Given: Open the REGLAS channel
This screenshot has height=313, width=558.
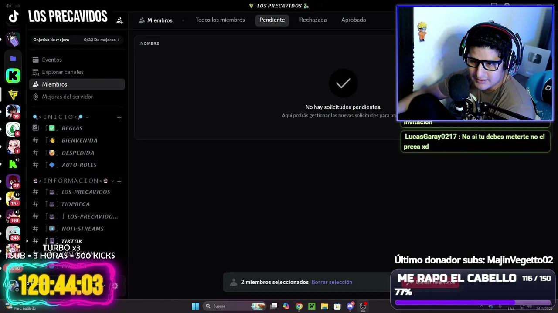Looking at the screenshot, I should click(x=77, y=128).
